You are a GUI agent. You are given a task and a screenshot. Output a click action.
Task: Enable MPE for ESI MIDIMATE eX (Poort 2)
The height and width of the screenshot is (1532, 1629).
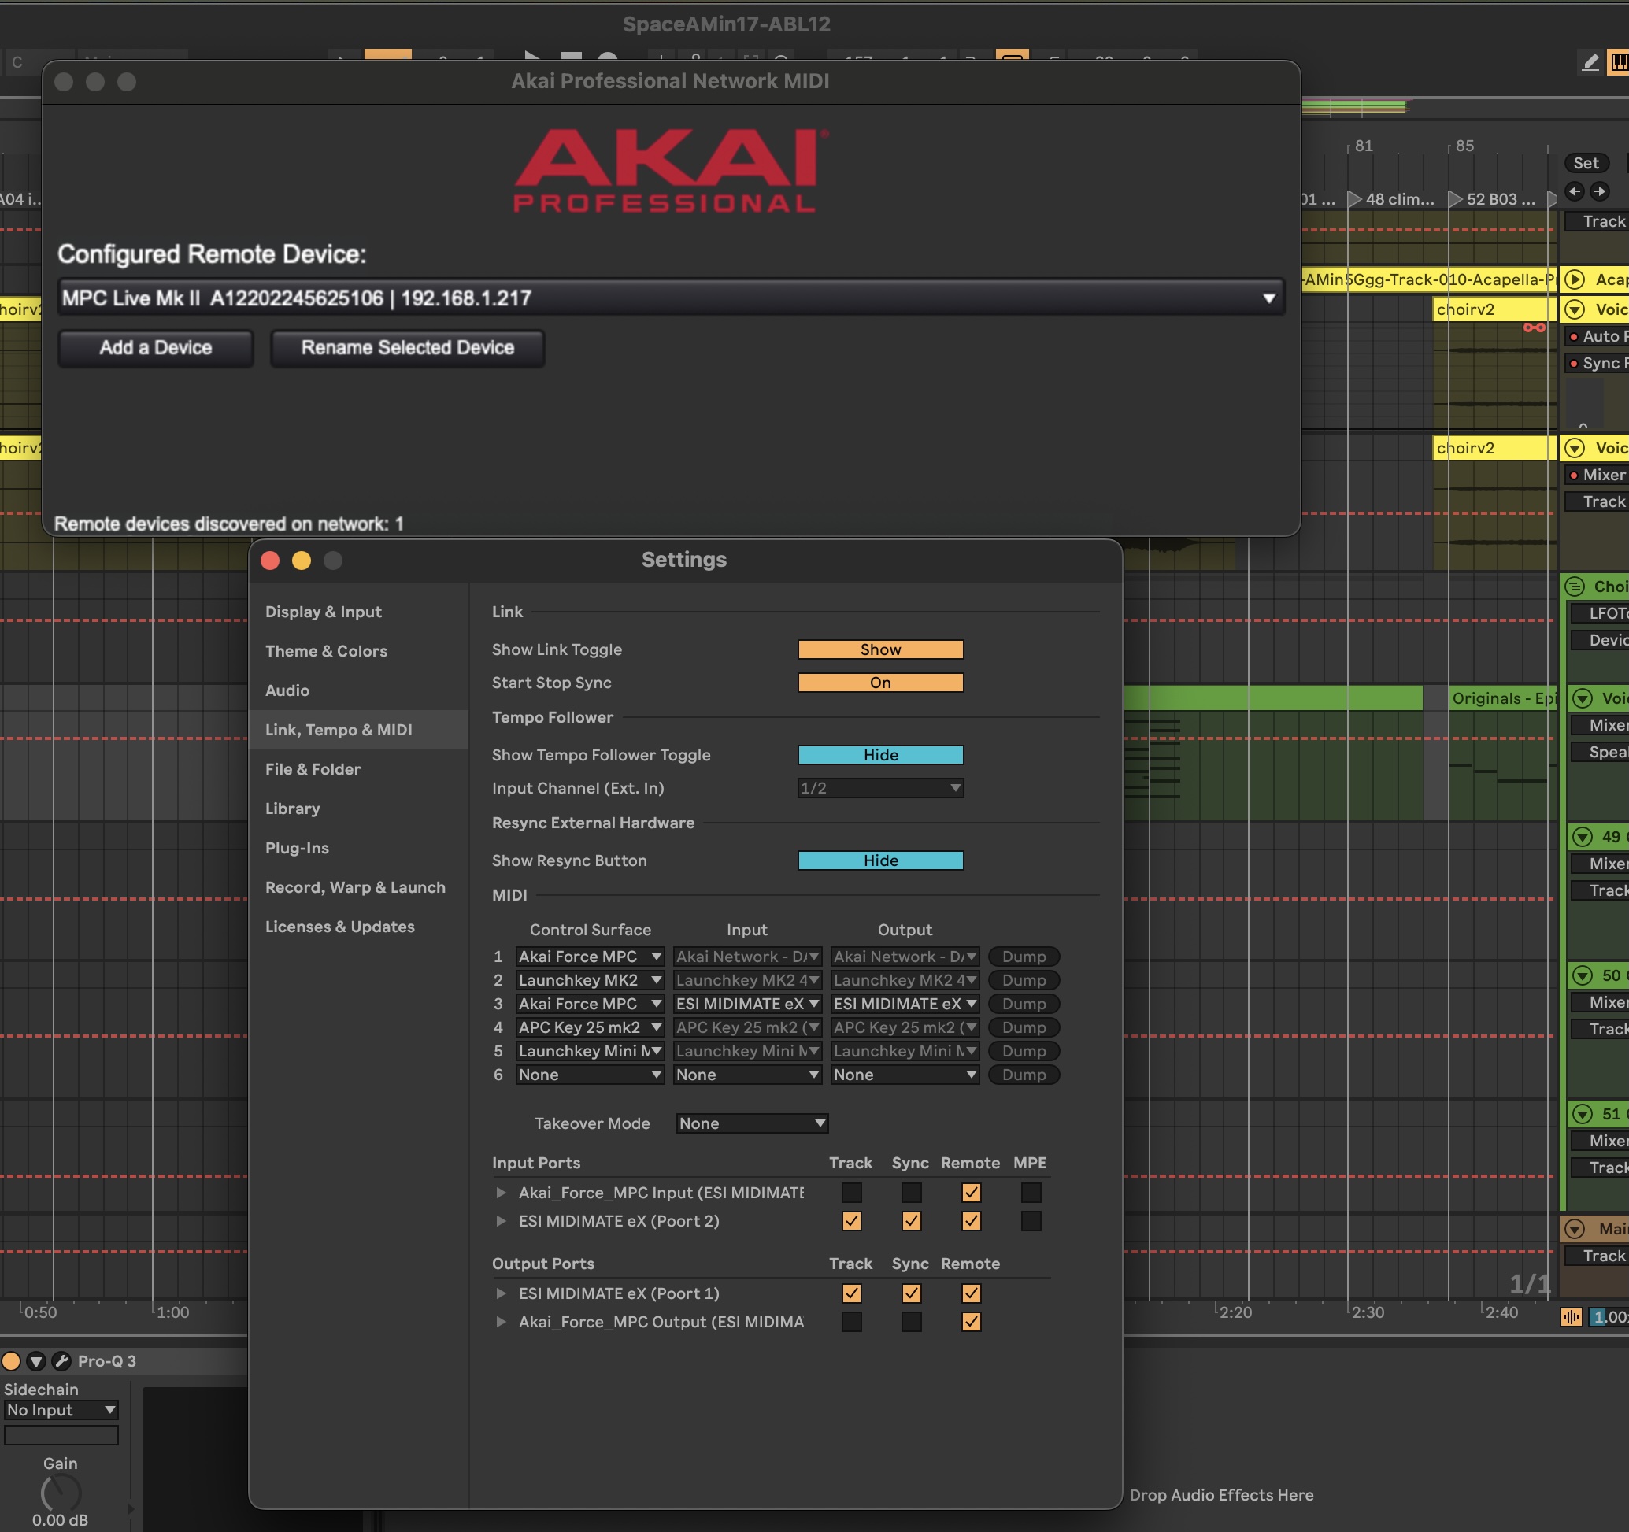1031,1221
